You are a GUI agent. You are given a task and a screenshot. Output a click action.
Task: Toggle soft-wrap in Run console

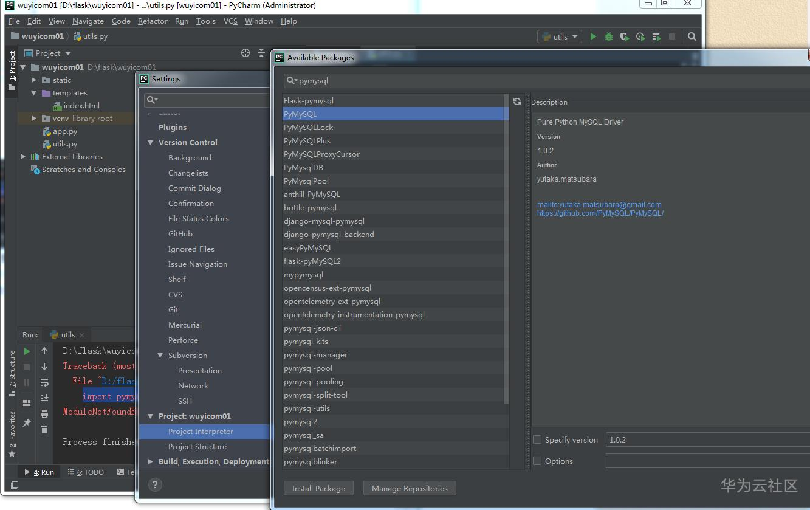[x=44, y=382]
